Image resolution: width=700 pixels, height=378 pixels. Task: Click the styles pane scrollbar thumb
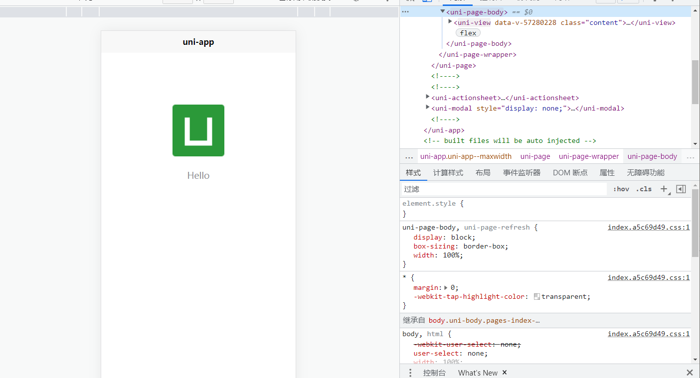(x=695, y=223)
